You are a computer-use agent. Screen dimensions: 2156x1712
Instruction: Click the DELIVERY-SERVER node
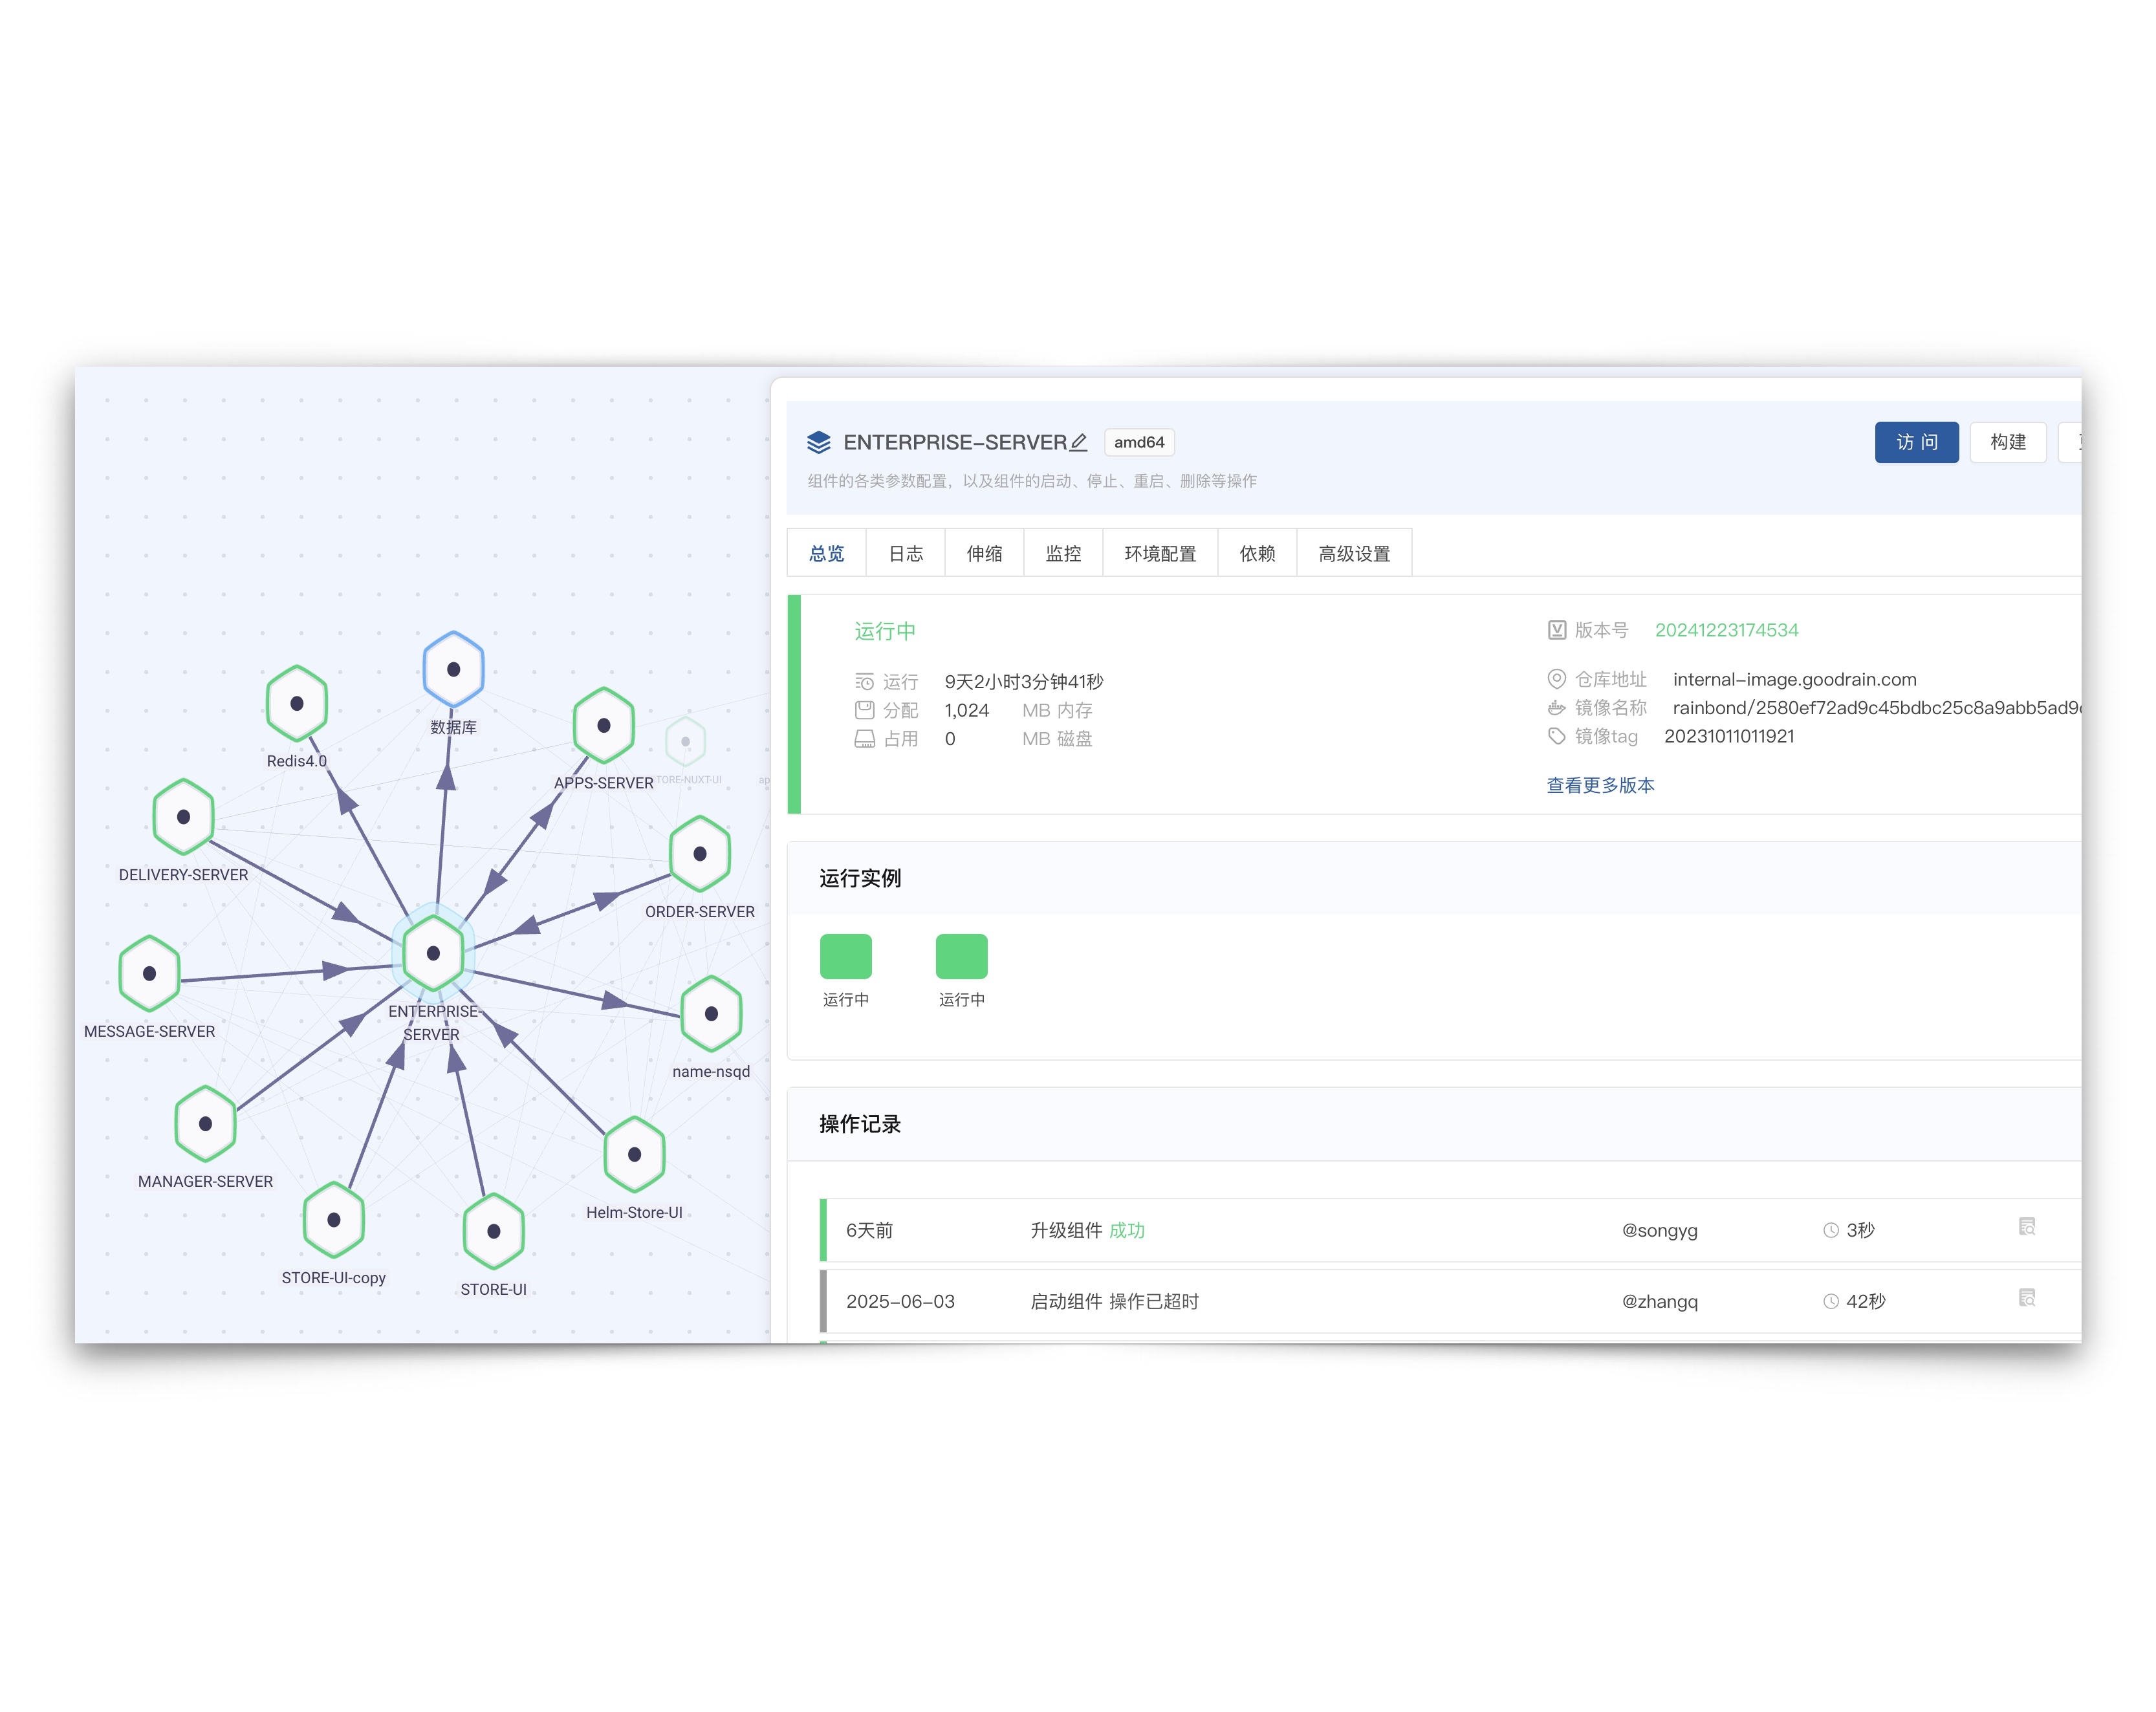183,816
